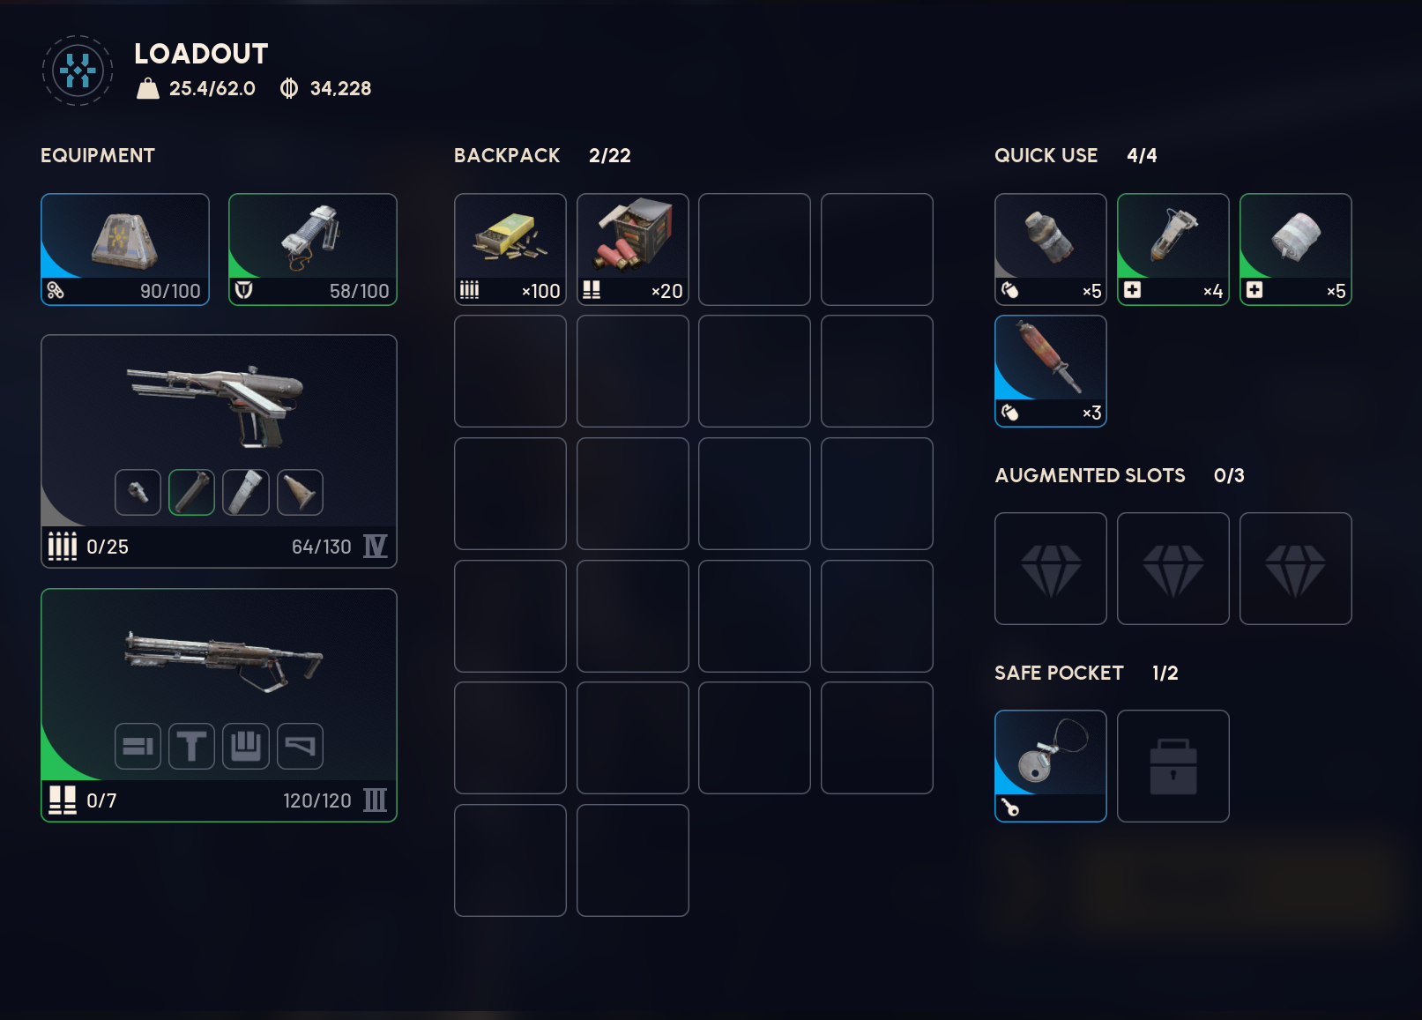Click the pistol's white grip attachment icon
Screen dimensions: 1422x1020
coord(246,492)
